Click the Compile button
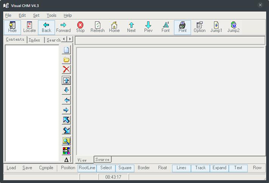Viewport: 269px width, 183px height. tap(46, 168)
